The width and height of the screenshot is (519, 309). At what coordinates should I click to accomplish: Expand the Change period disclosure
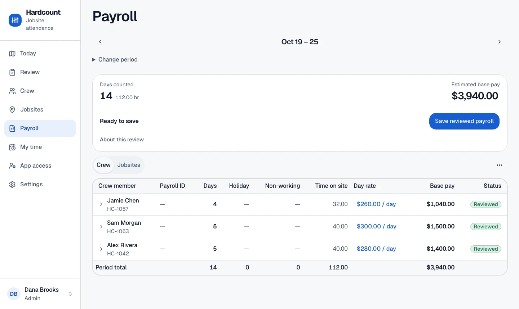click(115, 60)
